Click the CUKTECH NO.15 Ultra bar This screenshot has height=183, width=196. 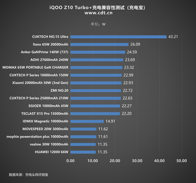119,37
